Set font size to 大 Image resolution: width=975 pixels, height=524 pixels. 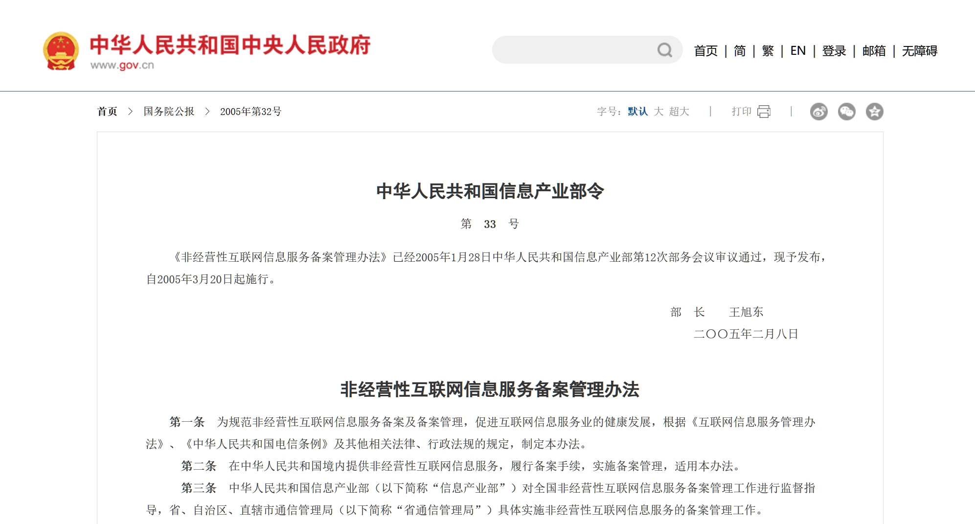(x=659, y=112)
